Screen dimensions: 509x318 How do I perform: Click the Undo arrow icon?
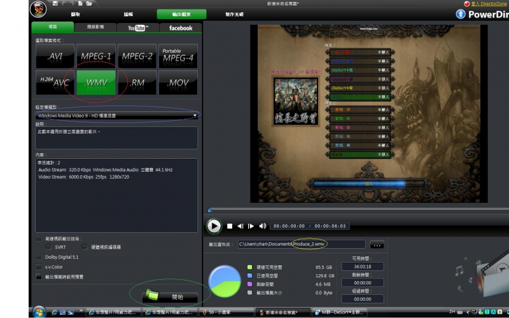tap(64, 3)
